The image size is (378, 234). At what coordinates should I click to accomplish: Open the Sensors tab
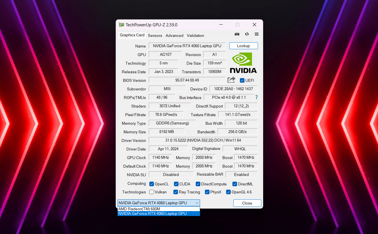(155, 36)
